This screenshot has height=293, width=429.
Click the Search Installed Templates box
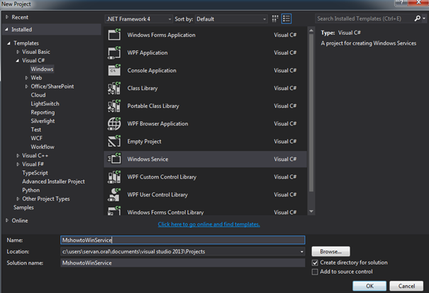[364, 18]
